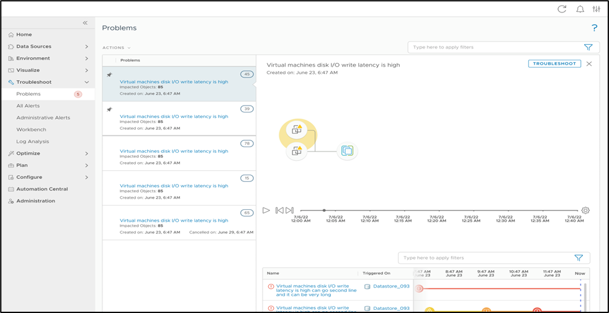Toggle pin on first problem entry

(x=109, y=75)
